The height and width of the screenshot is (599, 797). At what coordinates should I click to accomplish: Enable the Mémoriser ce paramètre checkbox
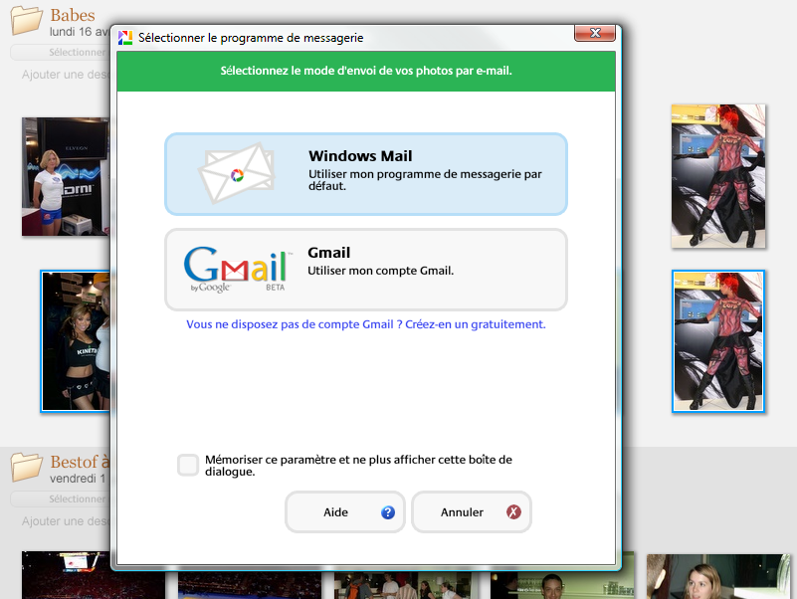pyautogui.click(x=188, y=466)
